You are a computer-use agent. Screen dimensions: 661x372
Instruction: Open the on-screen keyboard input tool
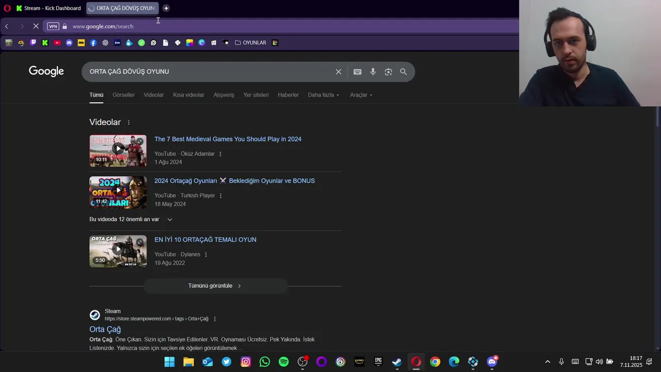coord(357,72)
